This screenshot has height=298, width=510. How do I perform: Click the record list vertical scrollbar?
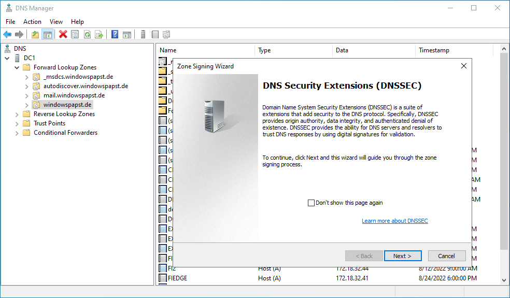tap(504, 155)
